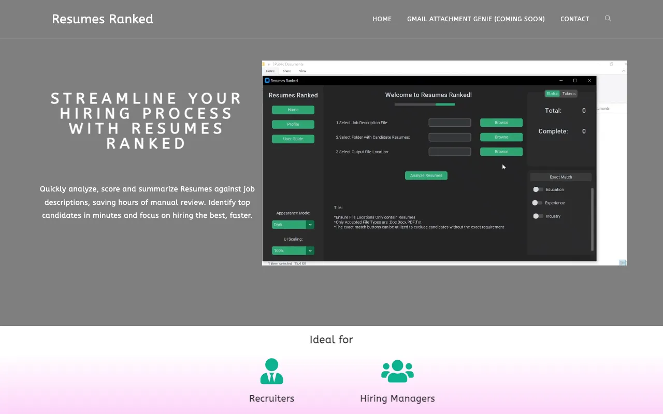
Task: Minimize the Resumes Ranked app window
Action: (561, 81)
